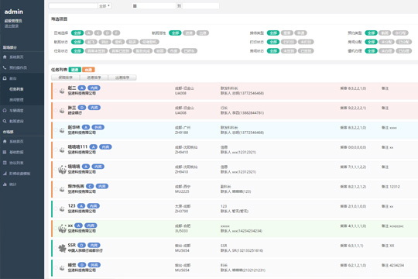Viewport: 418px width, 279px height.
Task: Click the large panda icon in xx row
Action: point(63,229)
